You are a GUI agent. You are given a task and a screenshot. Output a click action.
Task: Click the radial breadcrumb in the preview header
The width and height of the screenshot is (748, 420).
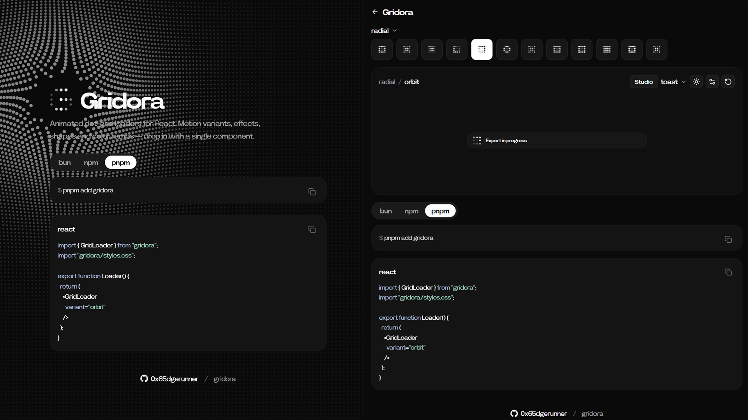[x=387, y=82]
